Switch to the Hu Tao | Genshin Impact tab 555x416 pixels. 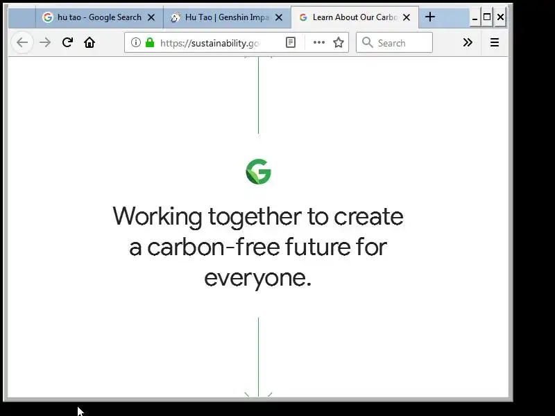click(x=227, y=17)
